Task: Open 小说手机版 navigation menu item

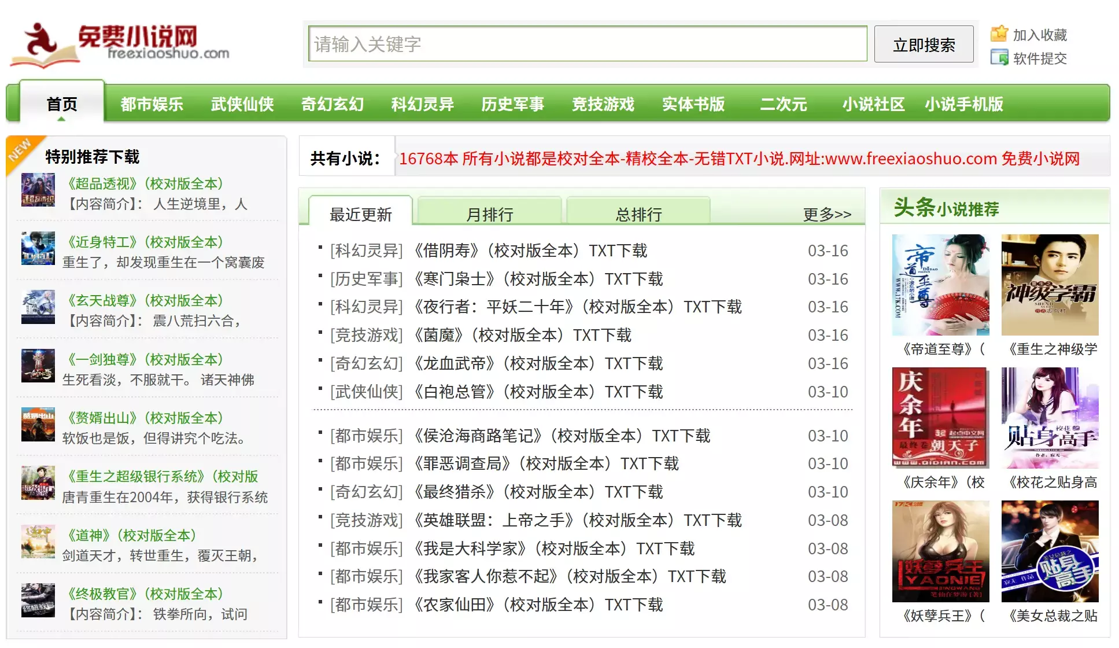Action: [x=963, y=104]
